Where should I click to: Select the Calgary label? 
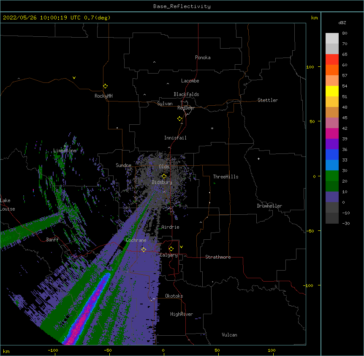pos(169,255)
